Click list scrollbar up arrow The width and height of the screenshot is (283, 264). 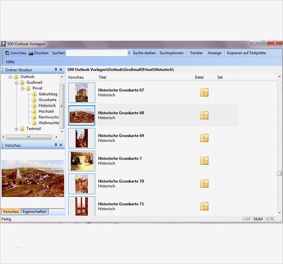click(280, 77)
